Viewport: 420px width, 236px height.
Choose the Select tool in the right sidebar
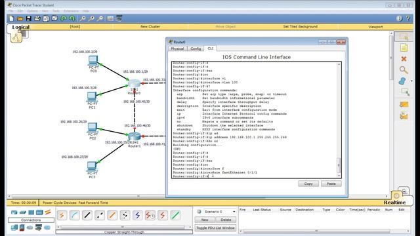tap(404, 37)
